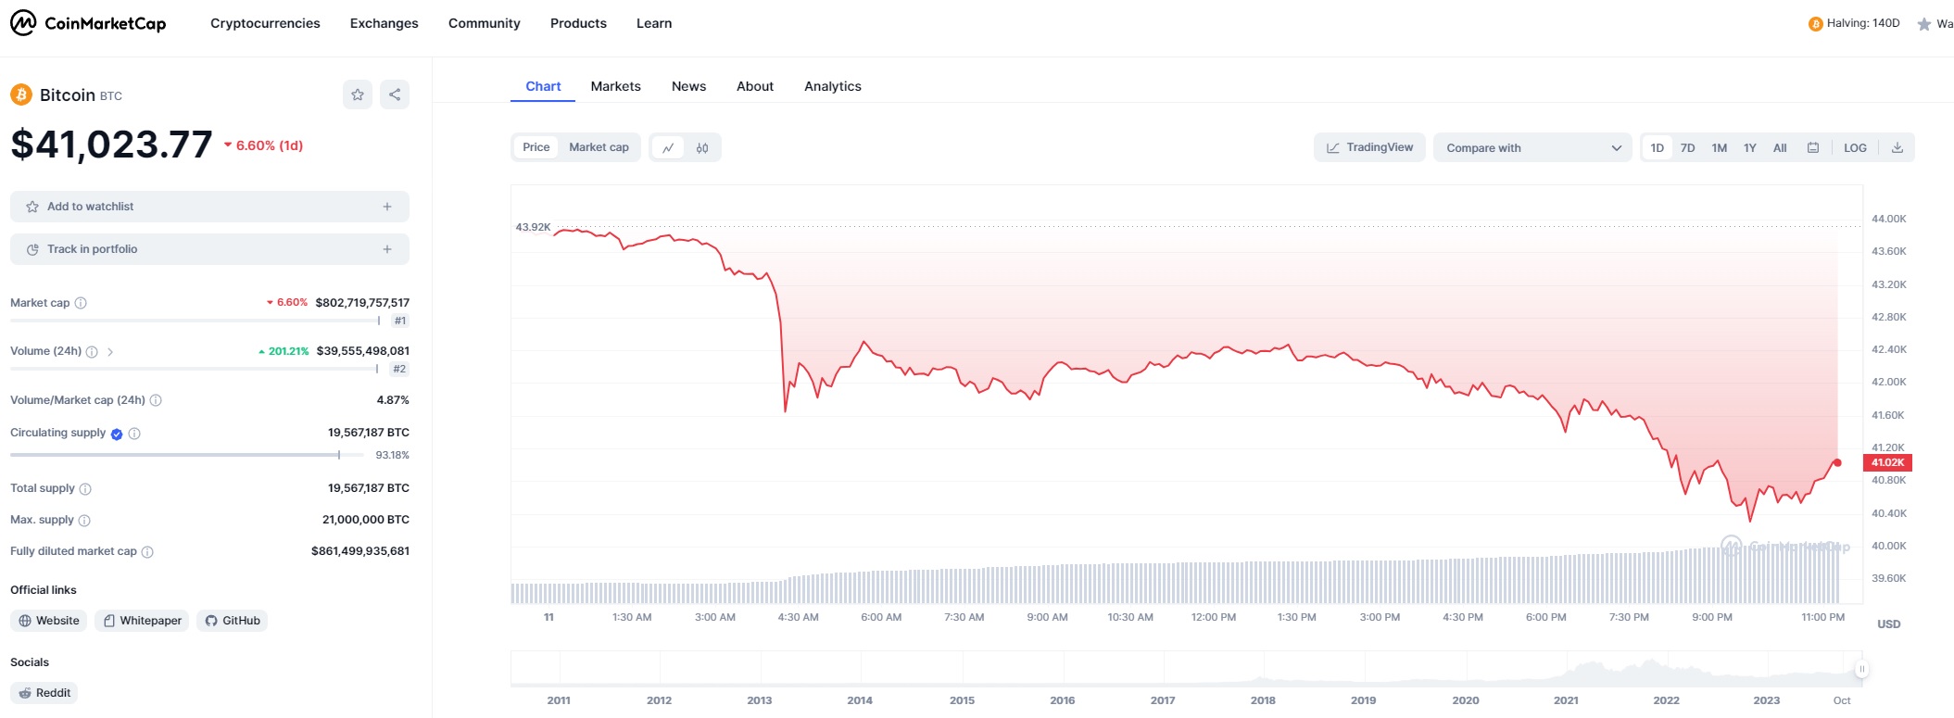Click the Max. supply info icon
This screenshot has height=718, width=1954.
[84, 521]
